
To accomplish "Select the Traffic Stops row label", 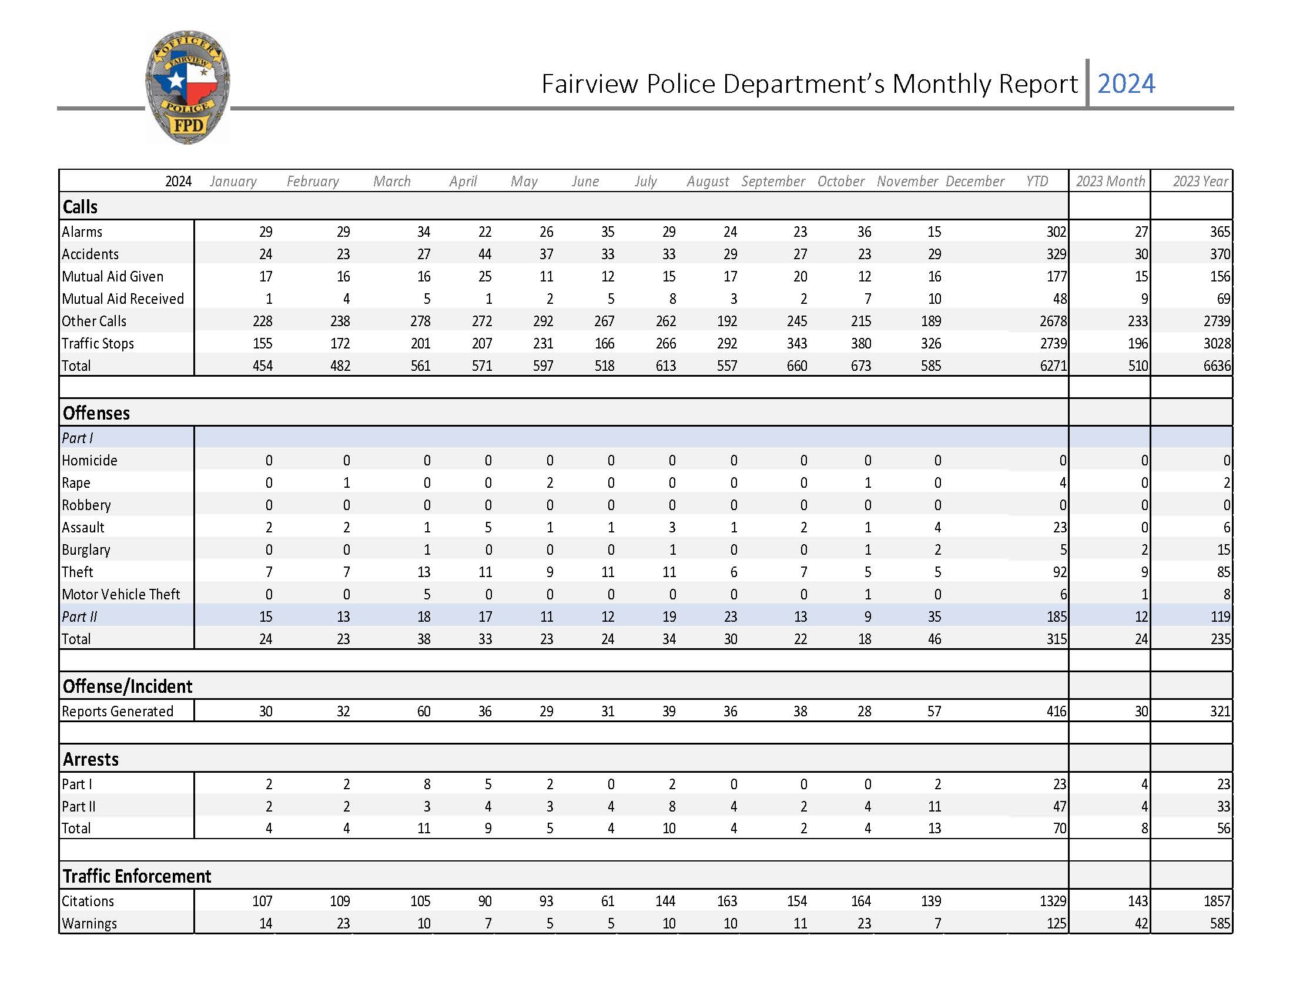I will click(x=98, y=343).
